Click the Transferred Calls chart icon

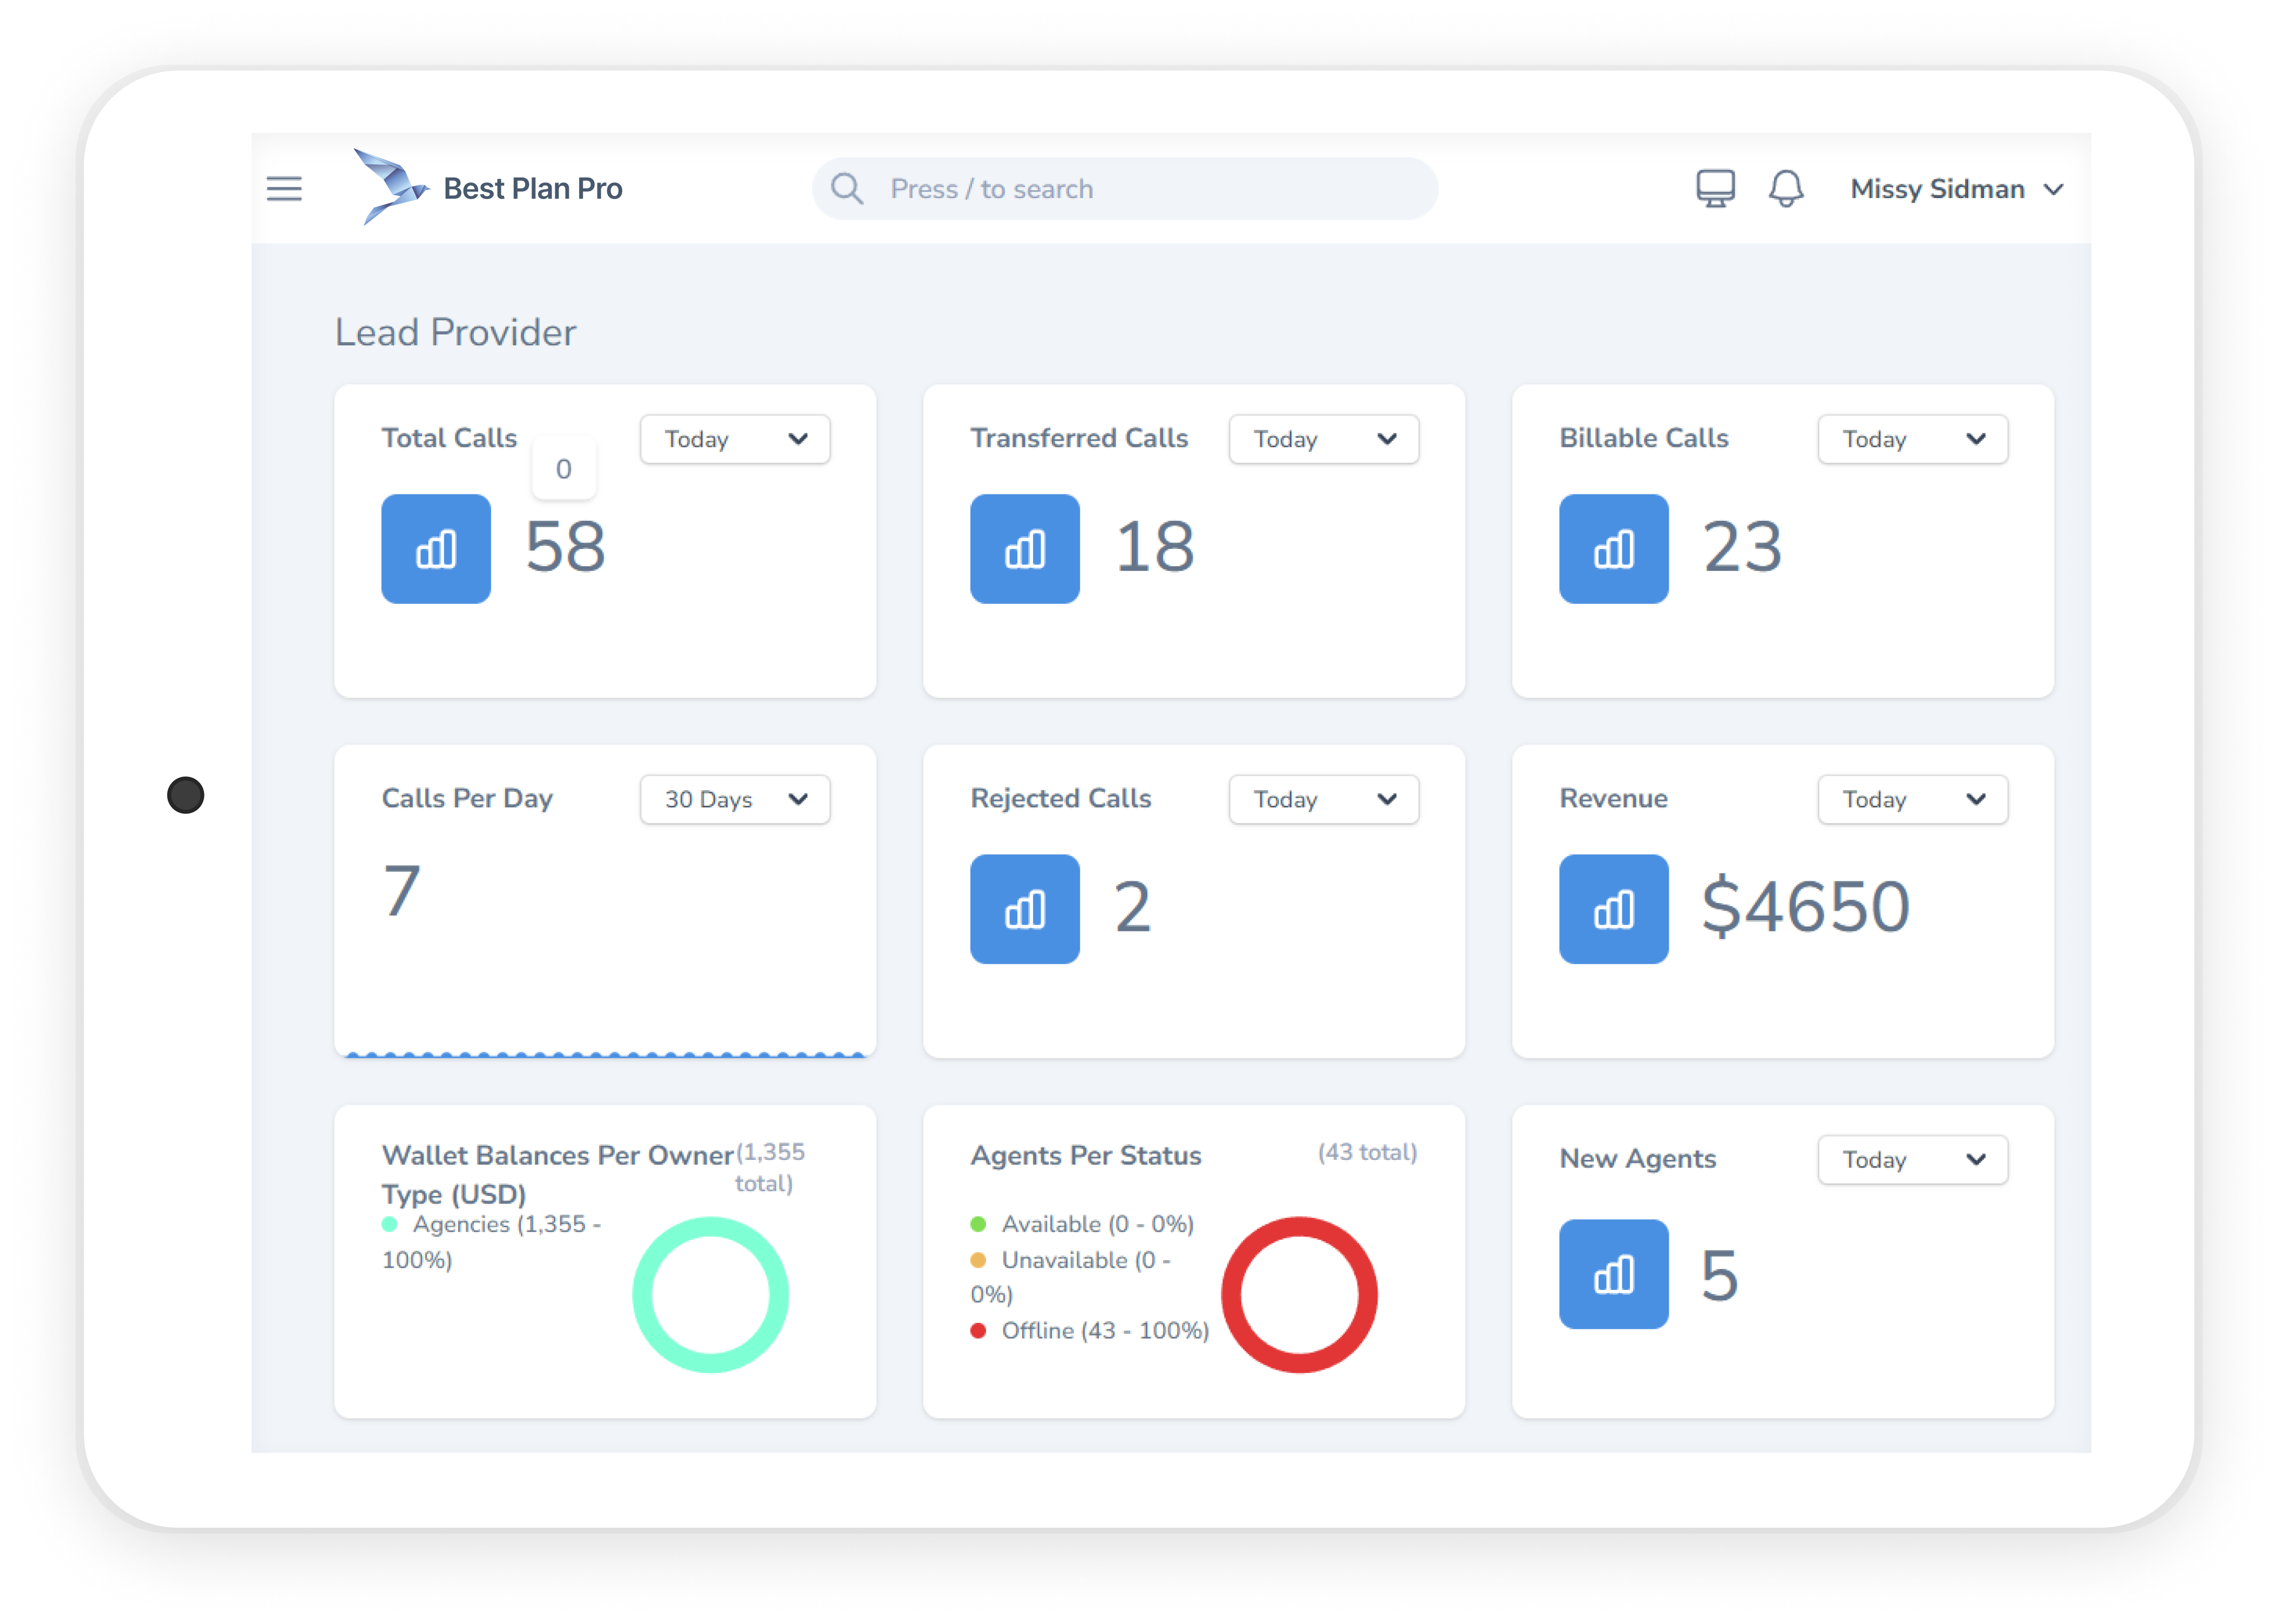pyautogui.click(x=1025, y=549)
